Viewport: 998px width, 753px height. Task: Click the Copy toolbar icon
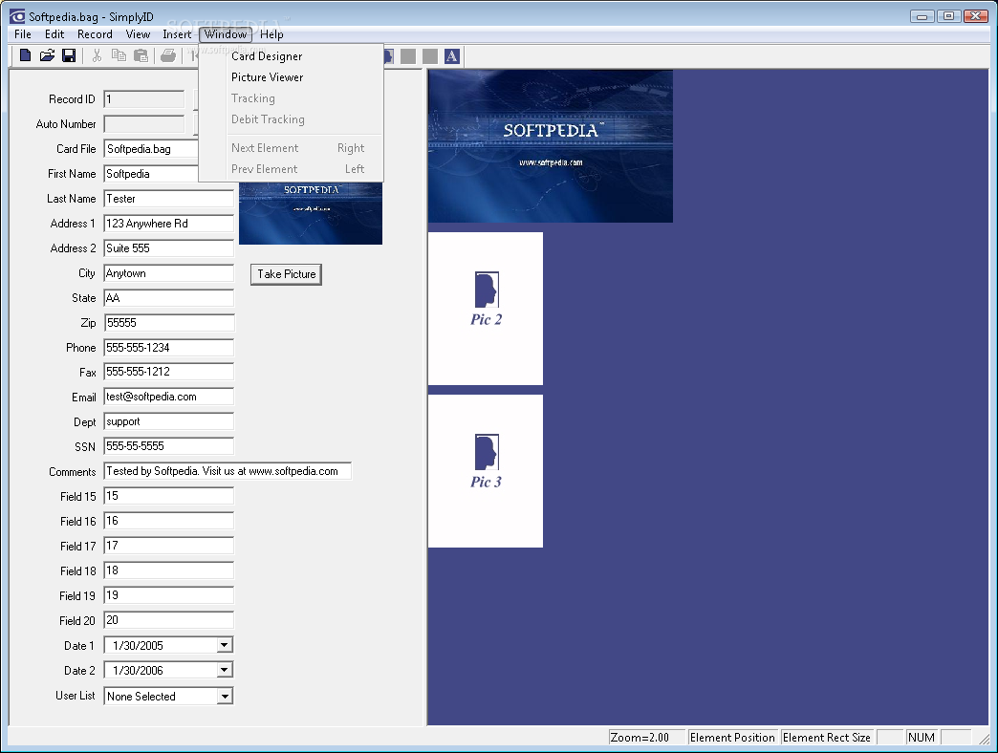119,56
